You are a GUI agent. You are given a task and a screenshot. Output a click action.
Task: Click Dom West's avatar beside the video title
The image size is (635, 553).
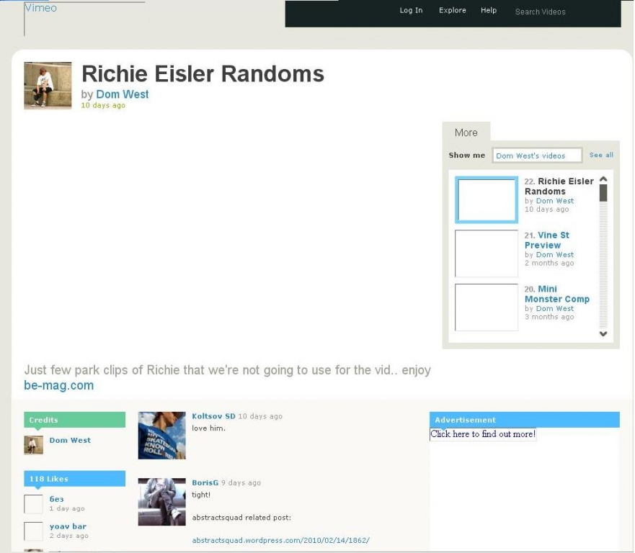[x=48, y=85]
